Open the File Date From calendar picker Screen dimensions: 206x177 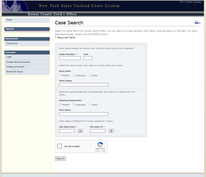80,131
